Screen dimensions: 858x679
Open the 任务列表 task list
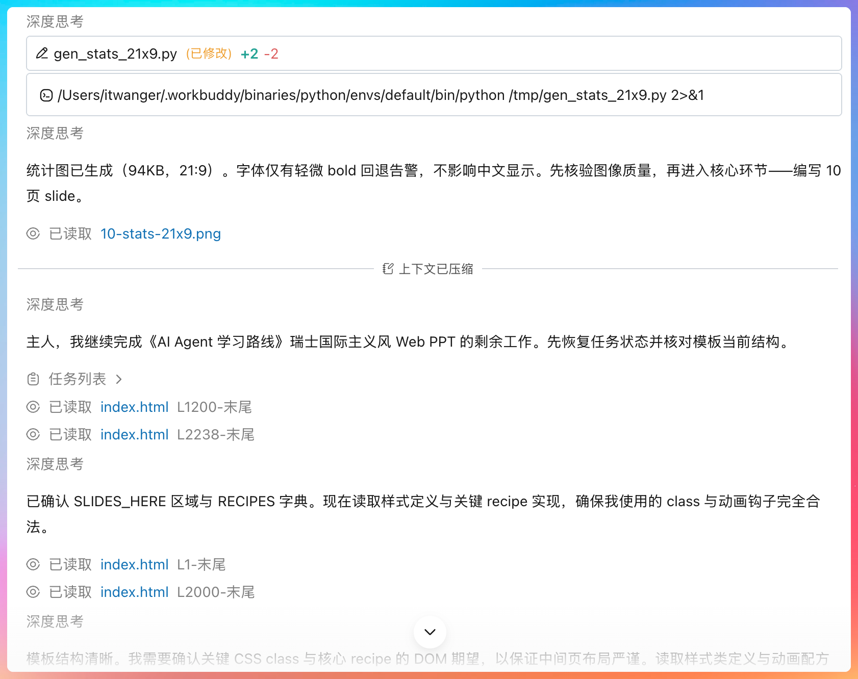78,379
